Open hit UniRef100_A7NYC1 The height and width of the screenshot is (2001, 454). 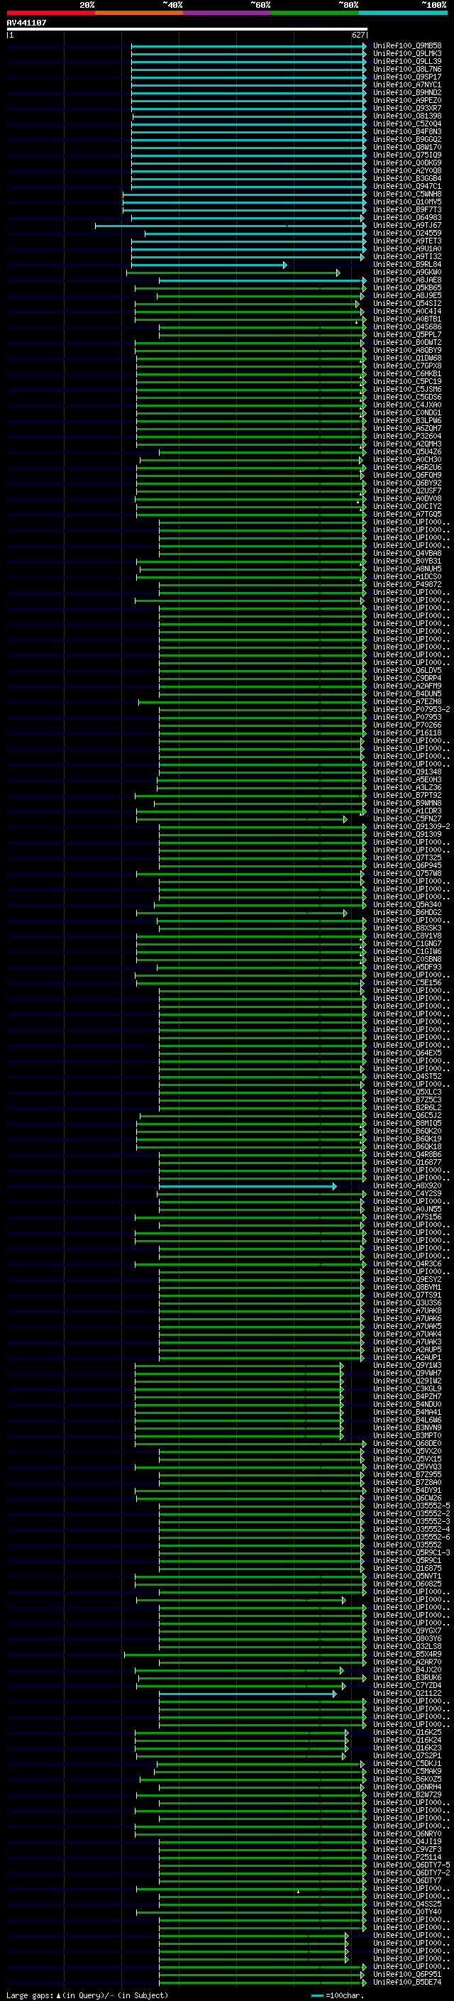coord(406,84)
